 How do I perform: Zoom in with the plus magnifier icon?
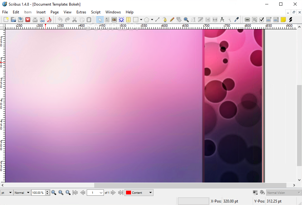(x=68, y=193)
